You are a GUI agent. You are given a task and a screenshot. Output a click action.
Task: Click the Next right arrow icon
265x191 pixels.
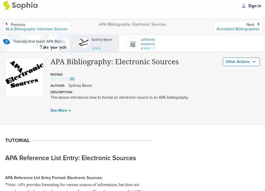pyautogui.click(x=258, y=24)
